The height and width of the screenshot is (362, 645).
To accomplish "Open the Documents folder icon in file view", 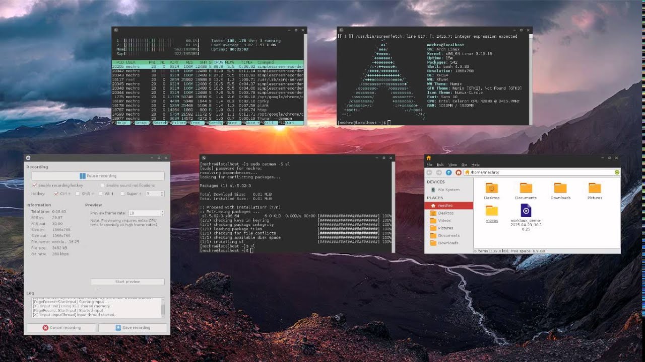I will coord(526,188).
